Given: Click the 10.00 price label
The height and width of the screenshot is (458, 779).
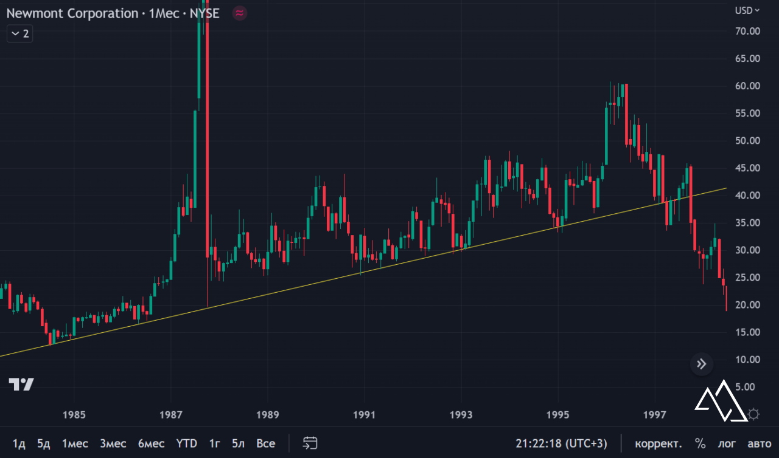Looking at the screenshot, I should [x=747, y=359].
